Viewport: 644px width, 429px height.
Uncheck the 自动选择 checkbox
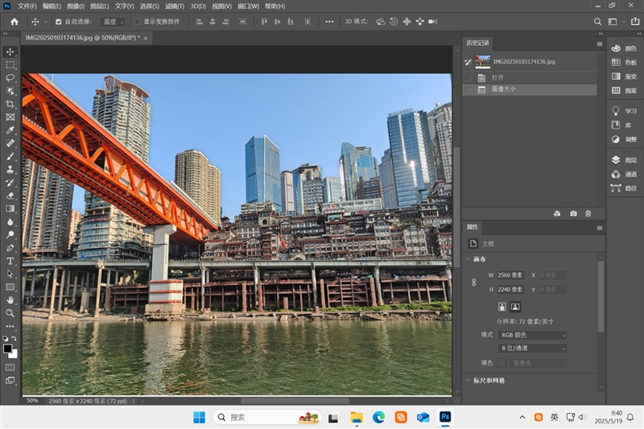pos(58,22)
